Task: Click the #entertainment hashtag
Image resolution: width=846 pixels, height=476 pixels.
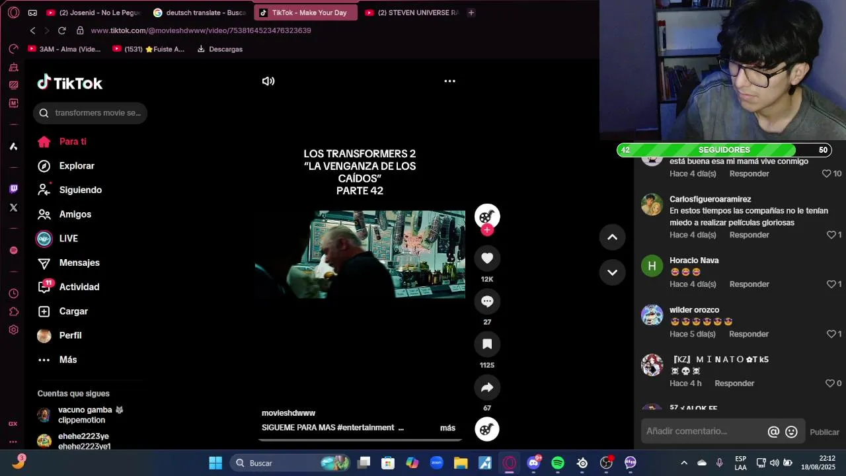Action: click(x=365, y=428)
